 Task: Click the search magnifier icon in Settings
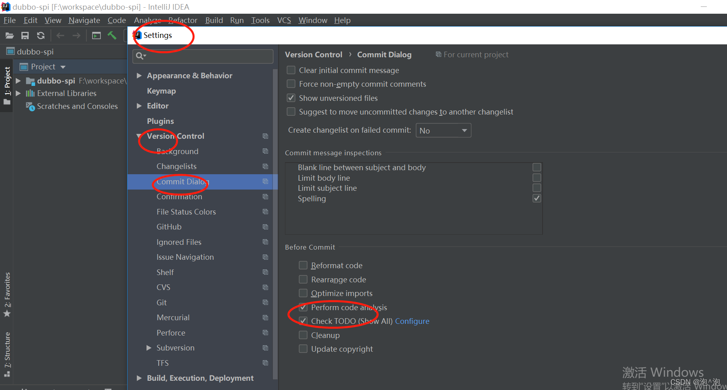click(x=140, y=56)
